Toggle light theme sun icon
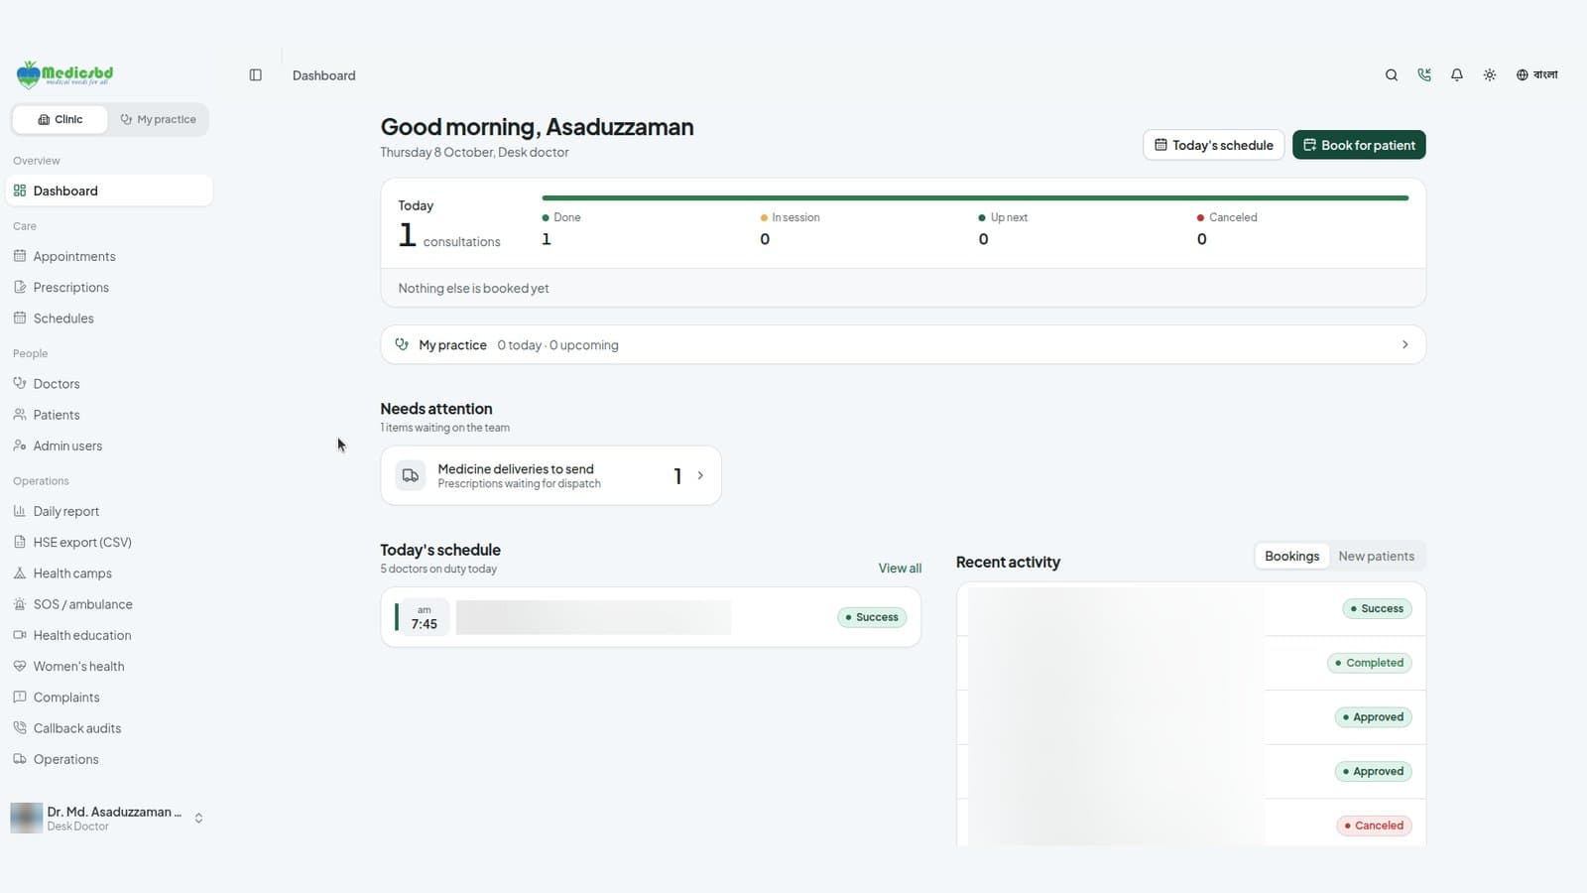The image size is (1587, 893). [1490, 75]
